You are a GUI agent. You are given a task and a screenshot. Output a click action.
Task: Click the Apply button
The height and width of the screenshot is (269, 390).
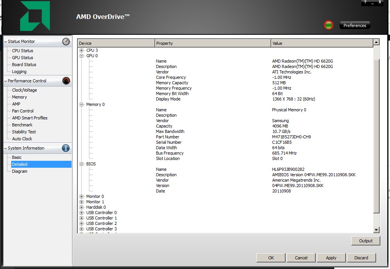[331, 258]
